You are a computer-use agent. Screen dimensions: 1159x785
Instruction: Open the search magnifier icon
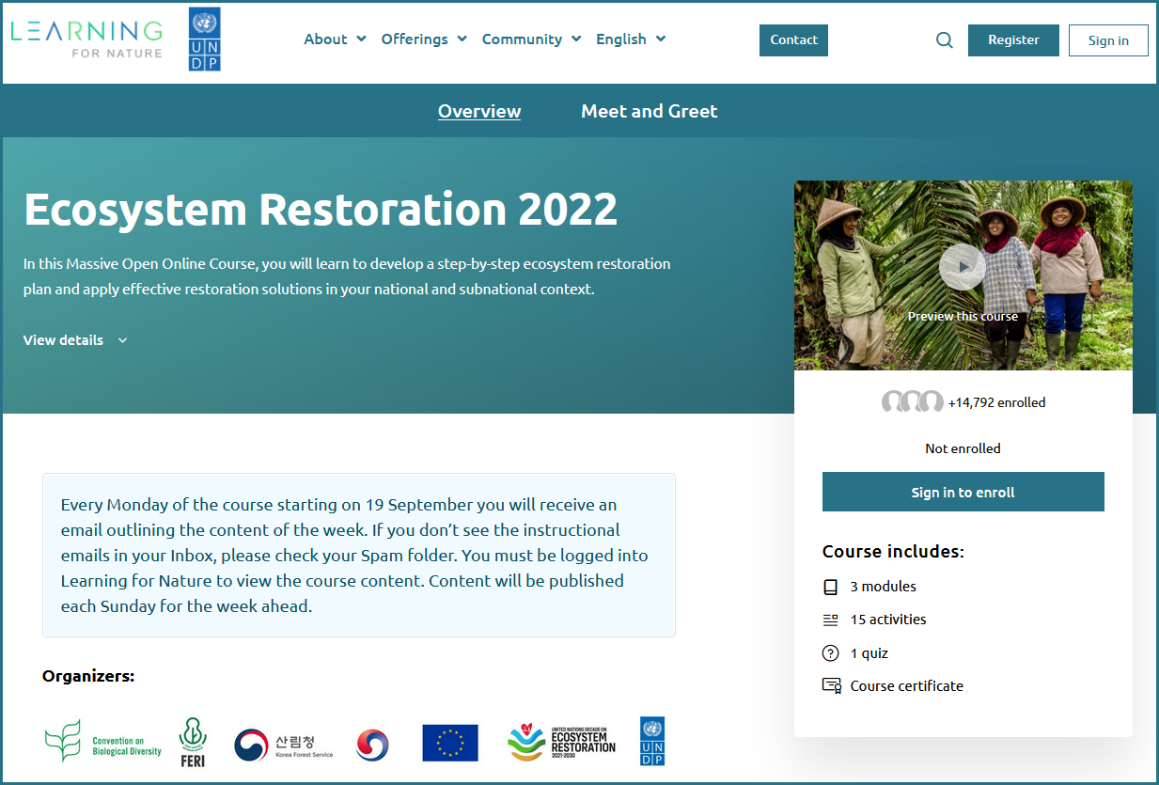(945, 40)
